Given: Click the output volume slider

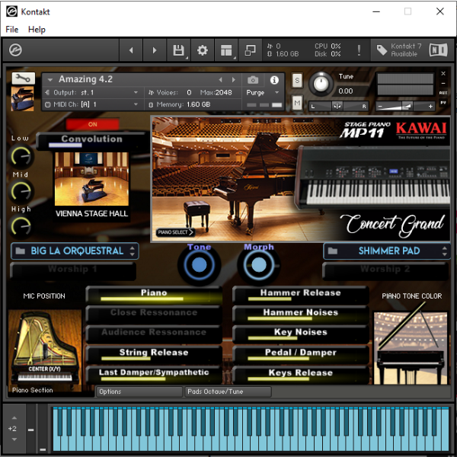Looking at the screenshot, I should pyautogui.click(x=405, y=107).
